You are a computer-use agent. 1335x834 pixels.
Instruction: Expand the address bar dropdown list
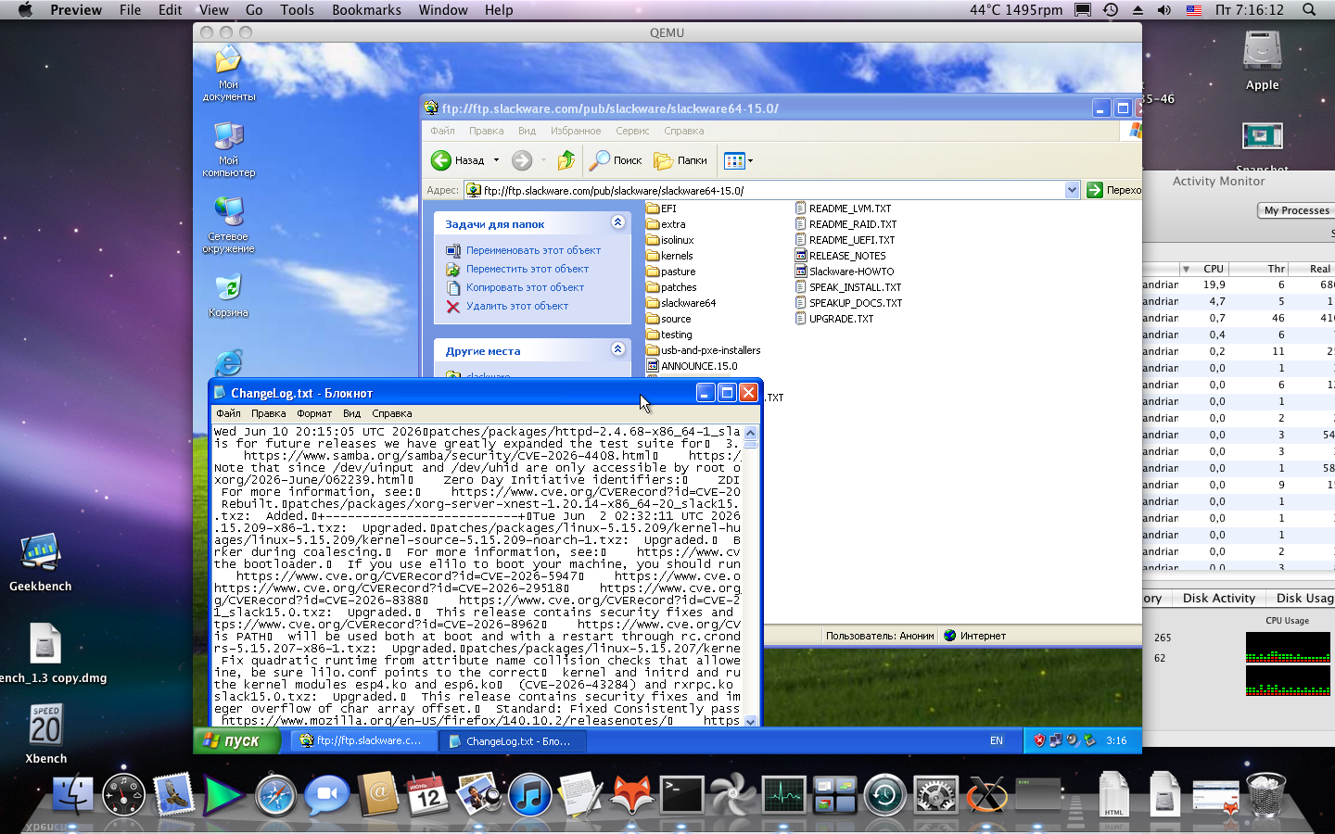click(x=1072, y=190)
